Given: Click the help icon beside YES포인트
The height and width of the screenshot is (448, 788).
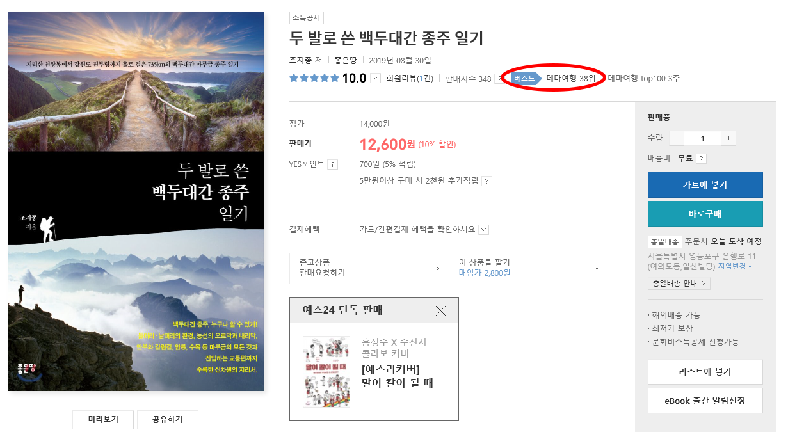Looking at the screenshot, I should [332, 164].
